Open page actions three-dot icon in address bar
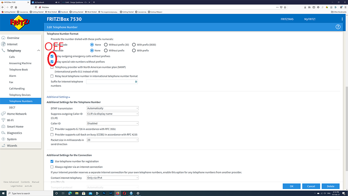Screen dimensions: 348x196 pyautogui.click(x=277, y=7)
